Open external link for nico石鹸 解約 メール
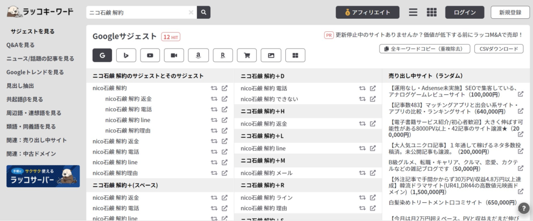Screen dimensions: 533x221 [373, 173]
